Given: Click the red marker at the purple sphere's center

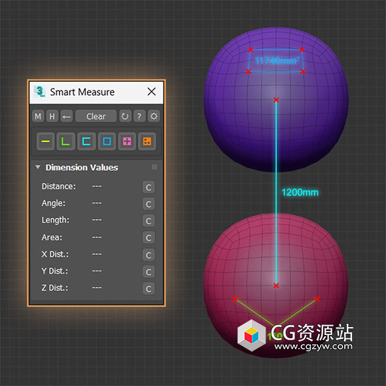Looking at the screenshot, I should (x=276, y=100).
